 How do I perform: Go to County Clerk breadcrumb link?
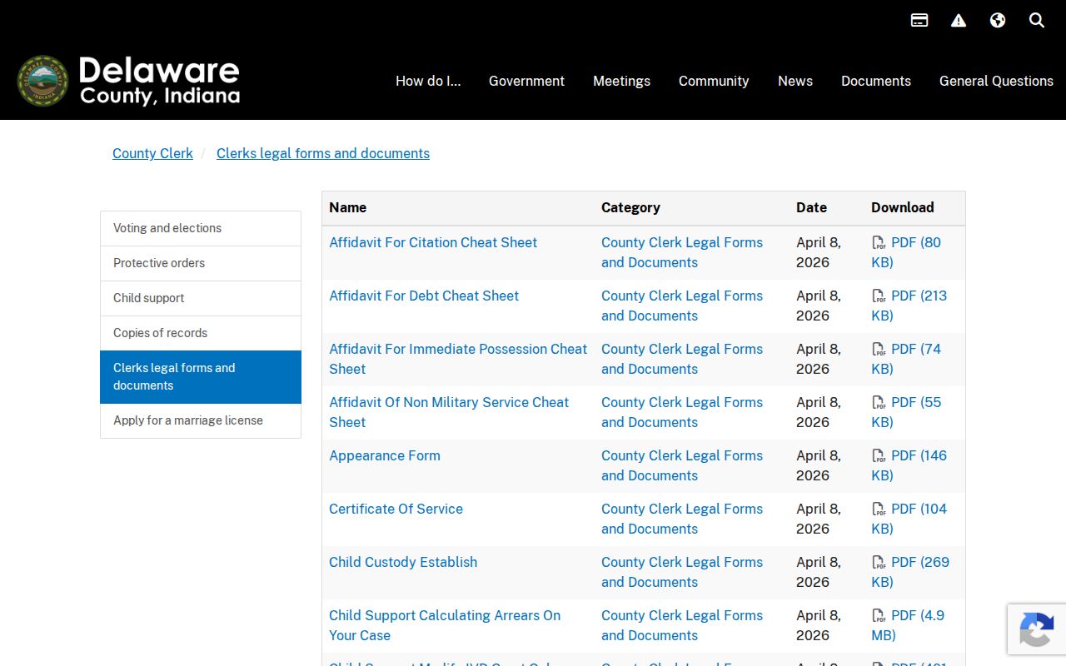point(152,153)
